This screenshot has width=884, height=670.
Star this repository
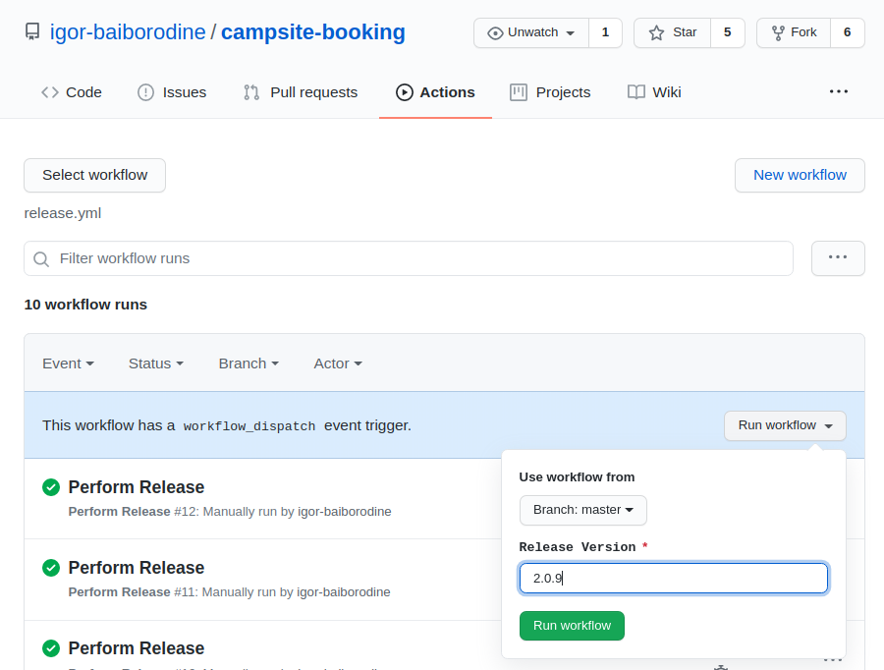coord(672,32)
